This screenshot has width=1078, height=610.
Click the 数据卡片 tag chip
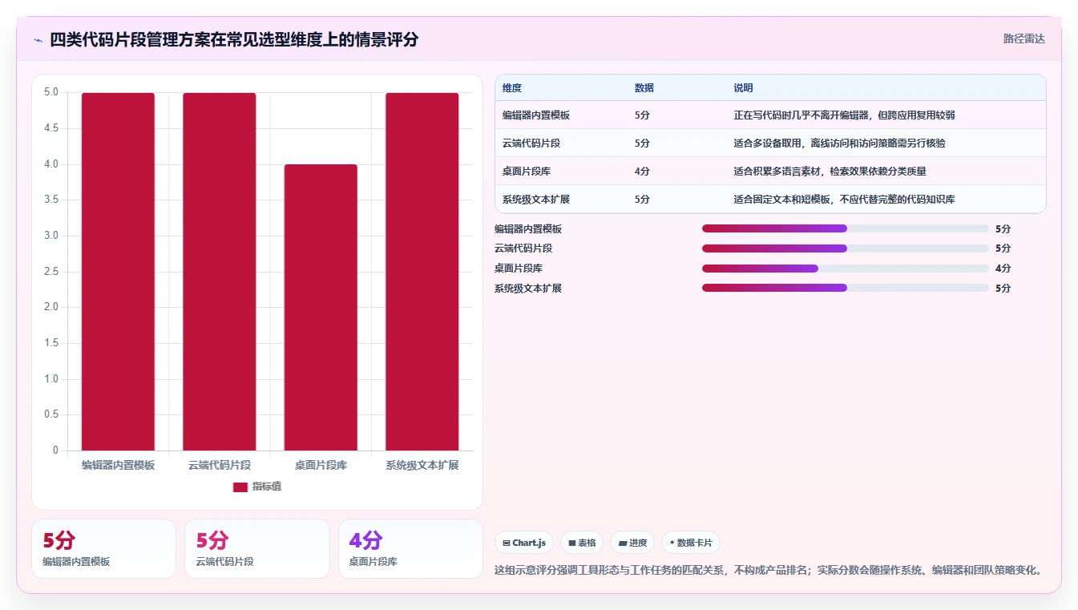pos(691,543)
